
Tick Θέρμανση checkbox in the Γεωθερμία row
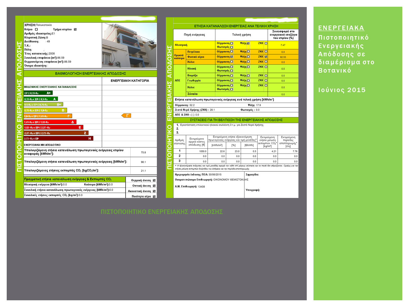(x=232, y=80)
